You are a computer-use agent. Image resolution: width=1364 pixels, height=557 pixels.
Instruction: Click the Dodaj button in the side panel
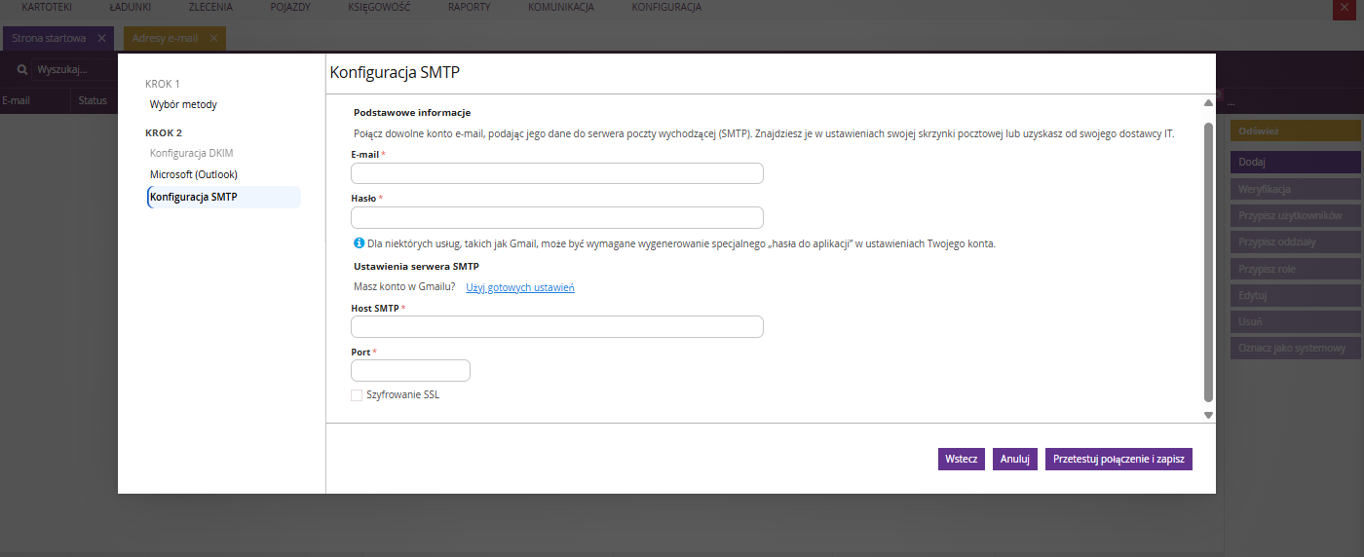click(x=1295, y=162)
